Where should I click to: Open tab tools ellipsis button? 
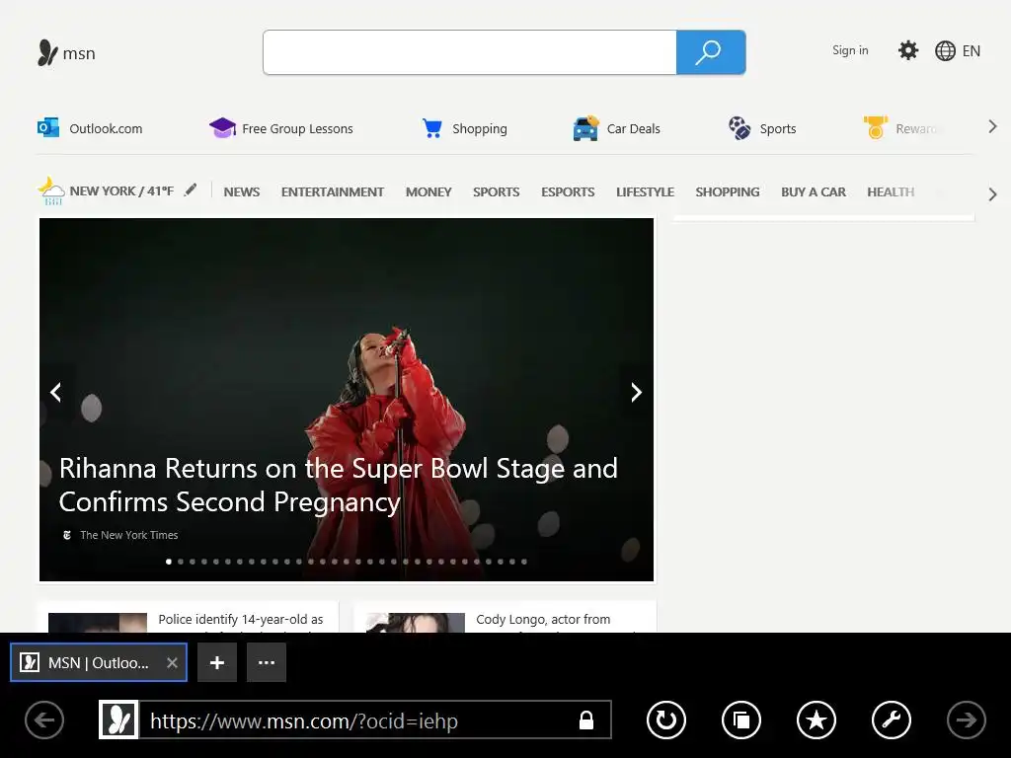[267, 662]
